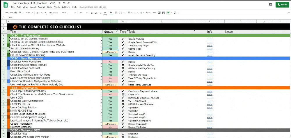Toggle strikethrough formatting
Screen dimensions: 291x138
pyautogui.click(x=100, y=13)
